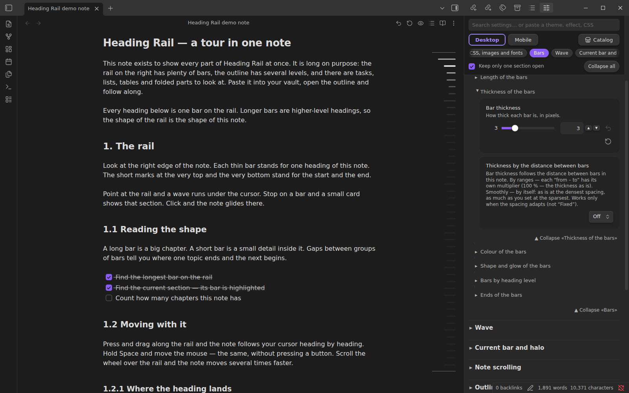Open today's daily note calendar icon

pos(9,62)
